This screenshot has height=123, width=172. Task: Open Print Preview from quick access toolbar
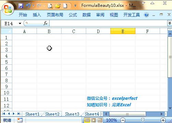(50, 6)
